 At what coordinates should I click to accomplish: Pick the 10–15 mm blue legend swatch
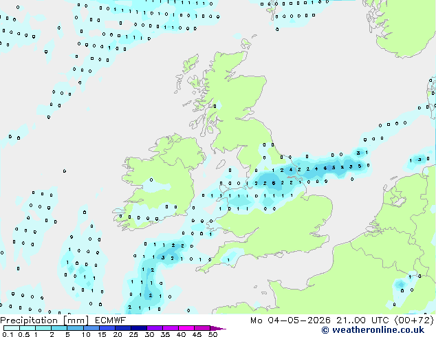click(91, 328)
